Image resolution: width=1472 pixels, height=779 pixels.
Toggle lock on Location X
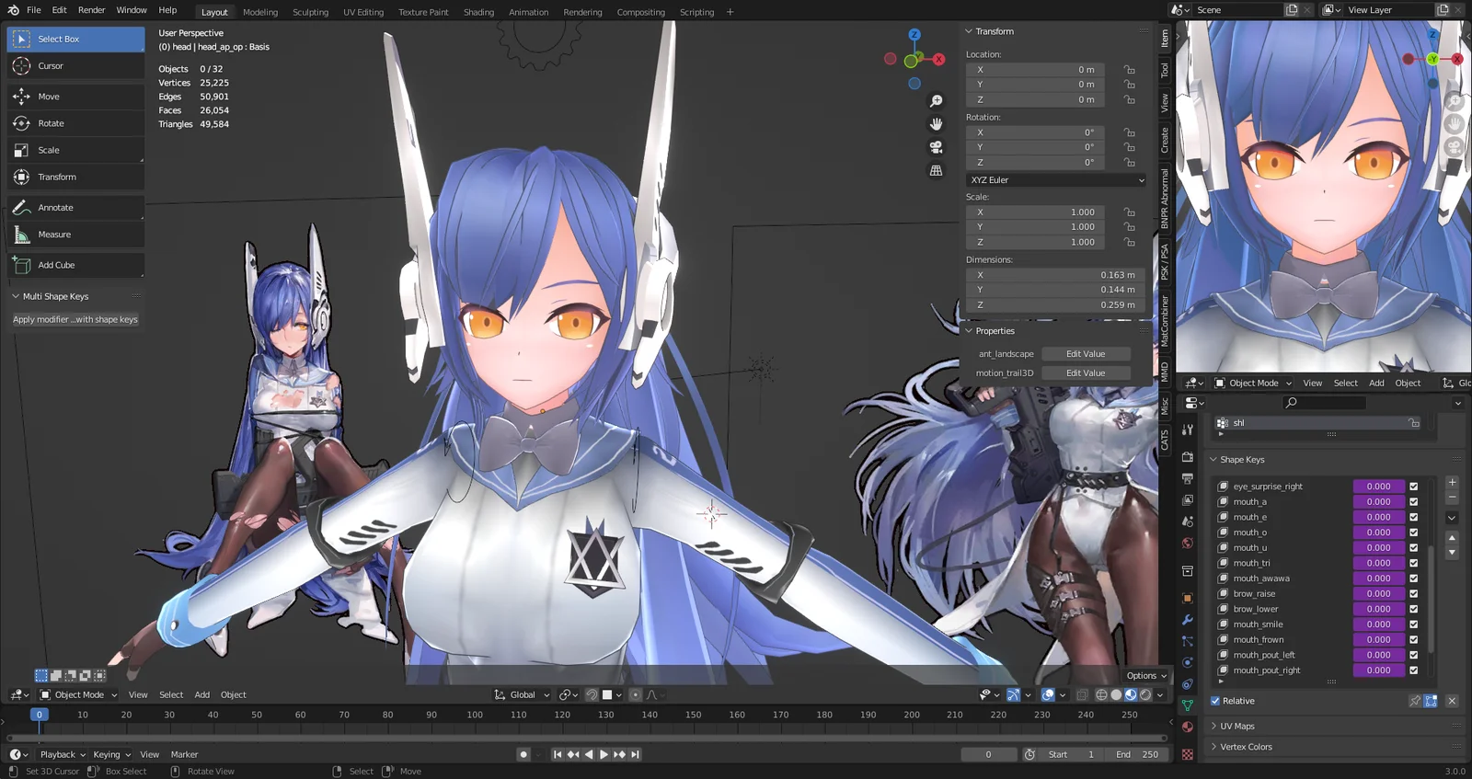1129,70
